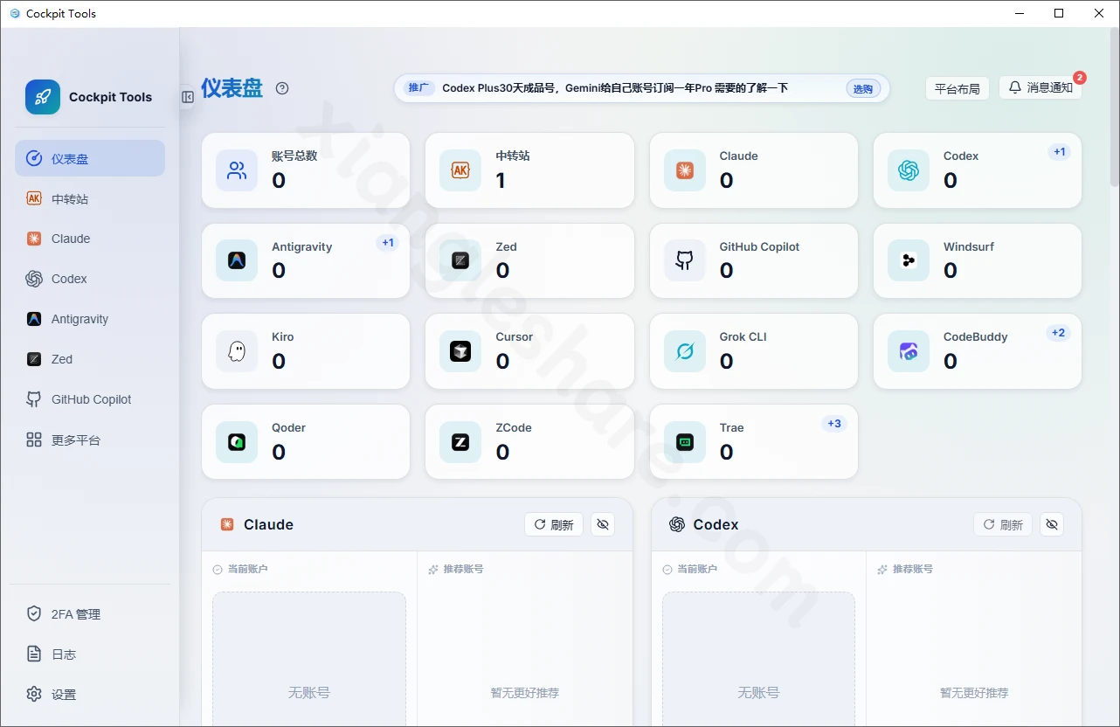This screenshot has width=1120, height=727.
Task: Open the Codex dashboard card icon
Action: click(x=909, y=170)
